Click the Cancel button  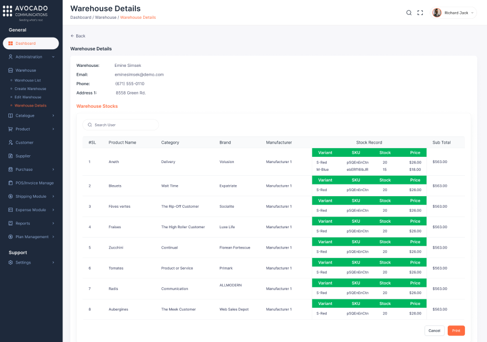tap(434, 330)
